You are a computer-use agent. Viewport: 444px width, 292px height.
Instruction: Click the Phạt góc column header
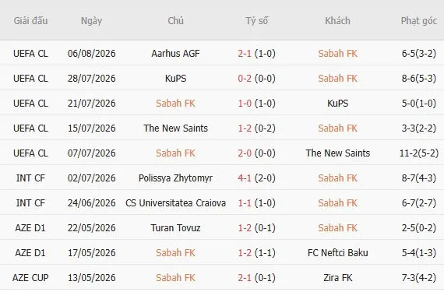[419, 21]
